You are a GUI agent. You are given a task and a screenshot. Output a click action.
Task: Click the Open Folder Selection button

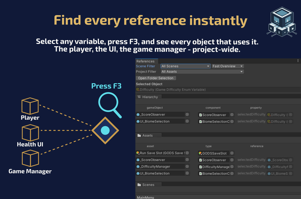(156, 78)
